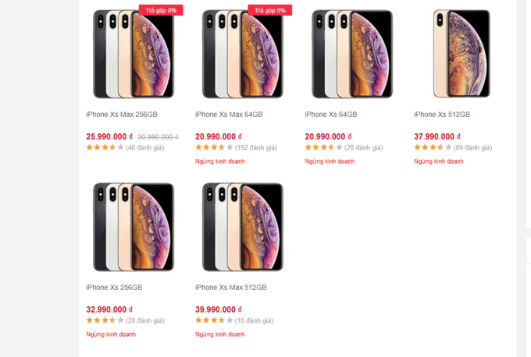The height and width of the screenshot is (357, 531).
Task: Click the iPhone Xs 256GB title link
Action: [x=114, y=288]
